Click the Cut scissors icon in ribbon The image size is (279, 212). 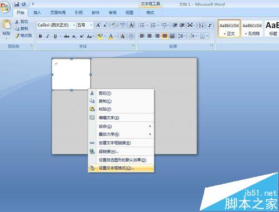pyautogui.click(x=17, y=22)
